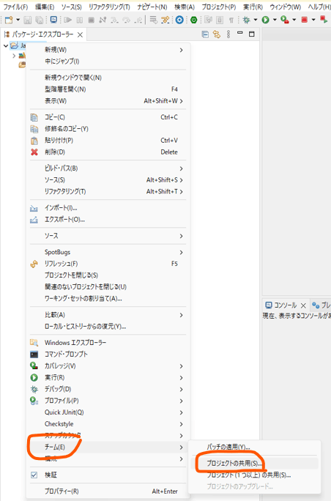This screenshot has height=501, width=331.
Task: Expand the 新規(W) submenu arrow
Action: tap(181, 50)
